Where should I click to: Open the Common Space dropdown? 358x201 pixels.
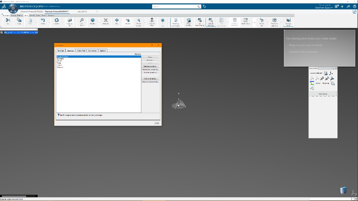click(324, 8)
